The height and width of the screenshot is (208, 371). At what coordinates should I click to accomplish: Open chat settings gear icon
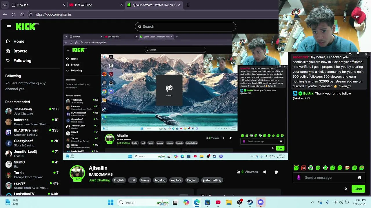pyautogui.click(x=346, y=189)
